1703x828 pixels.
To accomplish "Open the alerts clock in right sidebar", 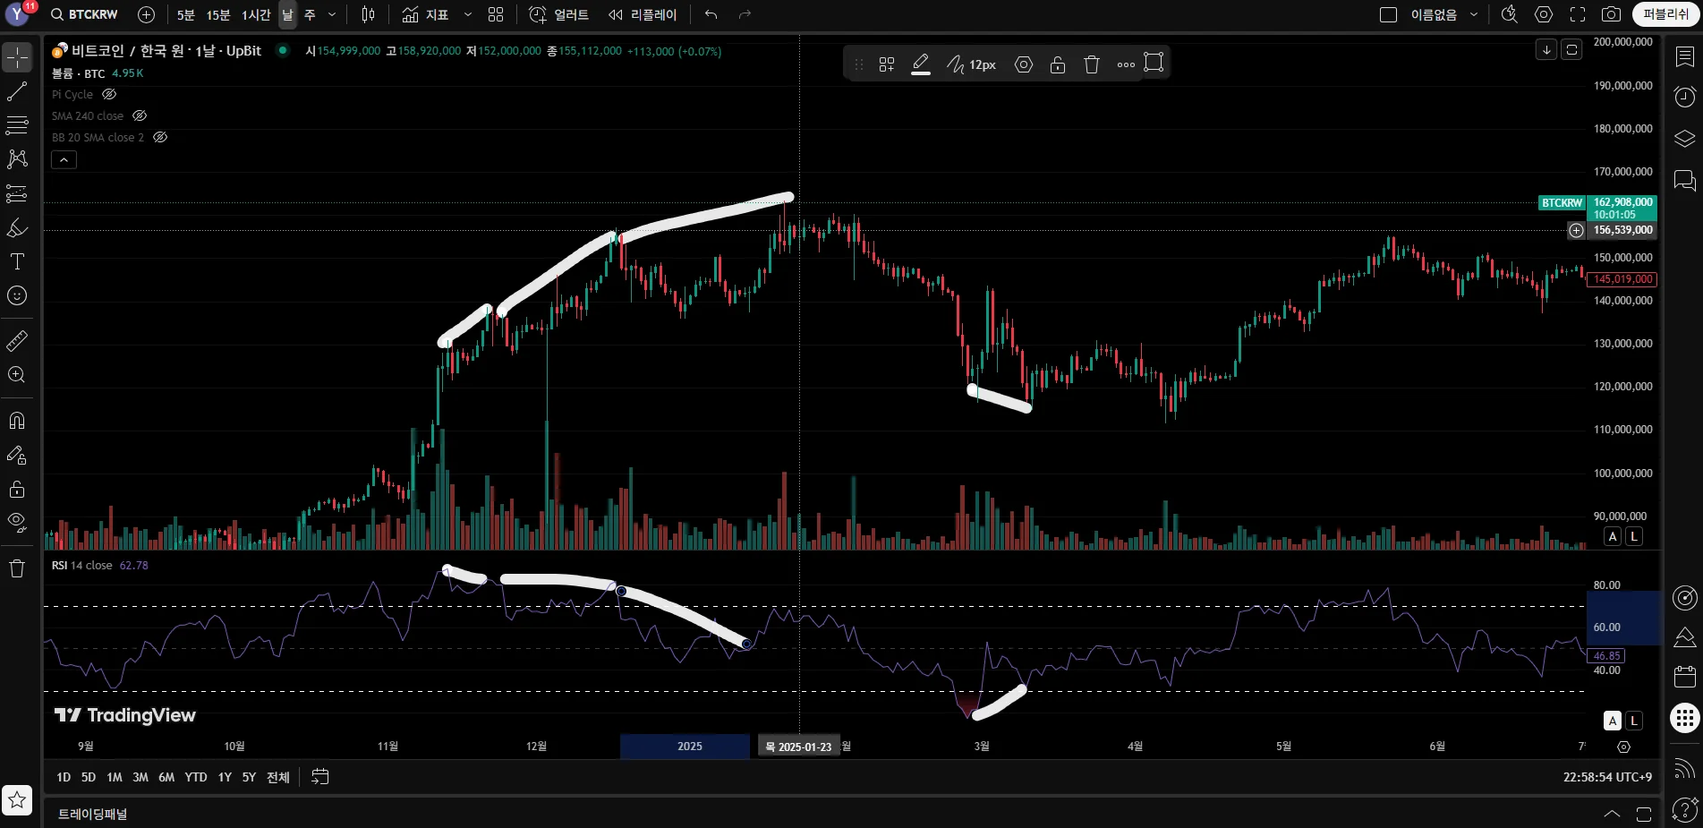I will click(x=1684, y=97).
